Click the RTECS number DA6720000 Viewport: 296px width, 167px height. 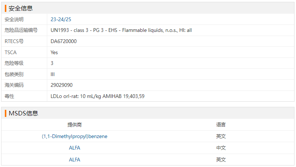(64, 41)
